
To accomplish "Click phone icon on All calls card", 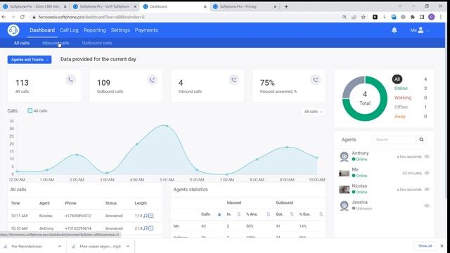I will tap(71, 79).
